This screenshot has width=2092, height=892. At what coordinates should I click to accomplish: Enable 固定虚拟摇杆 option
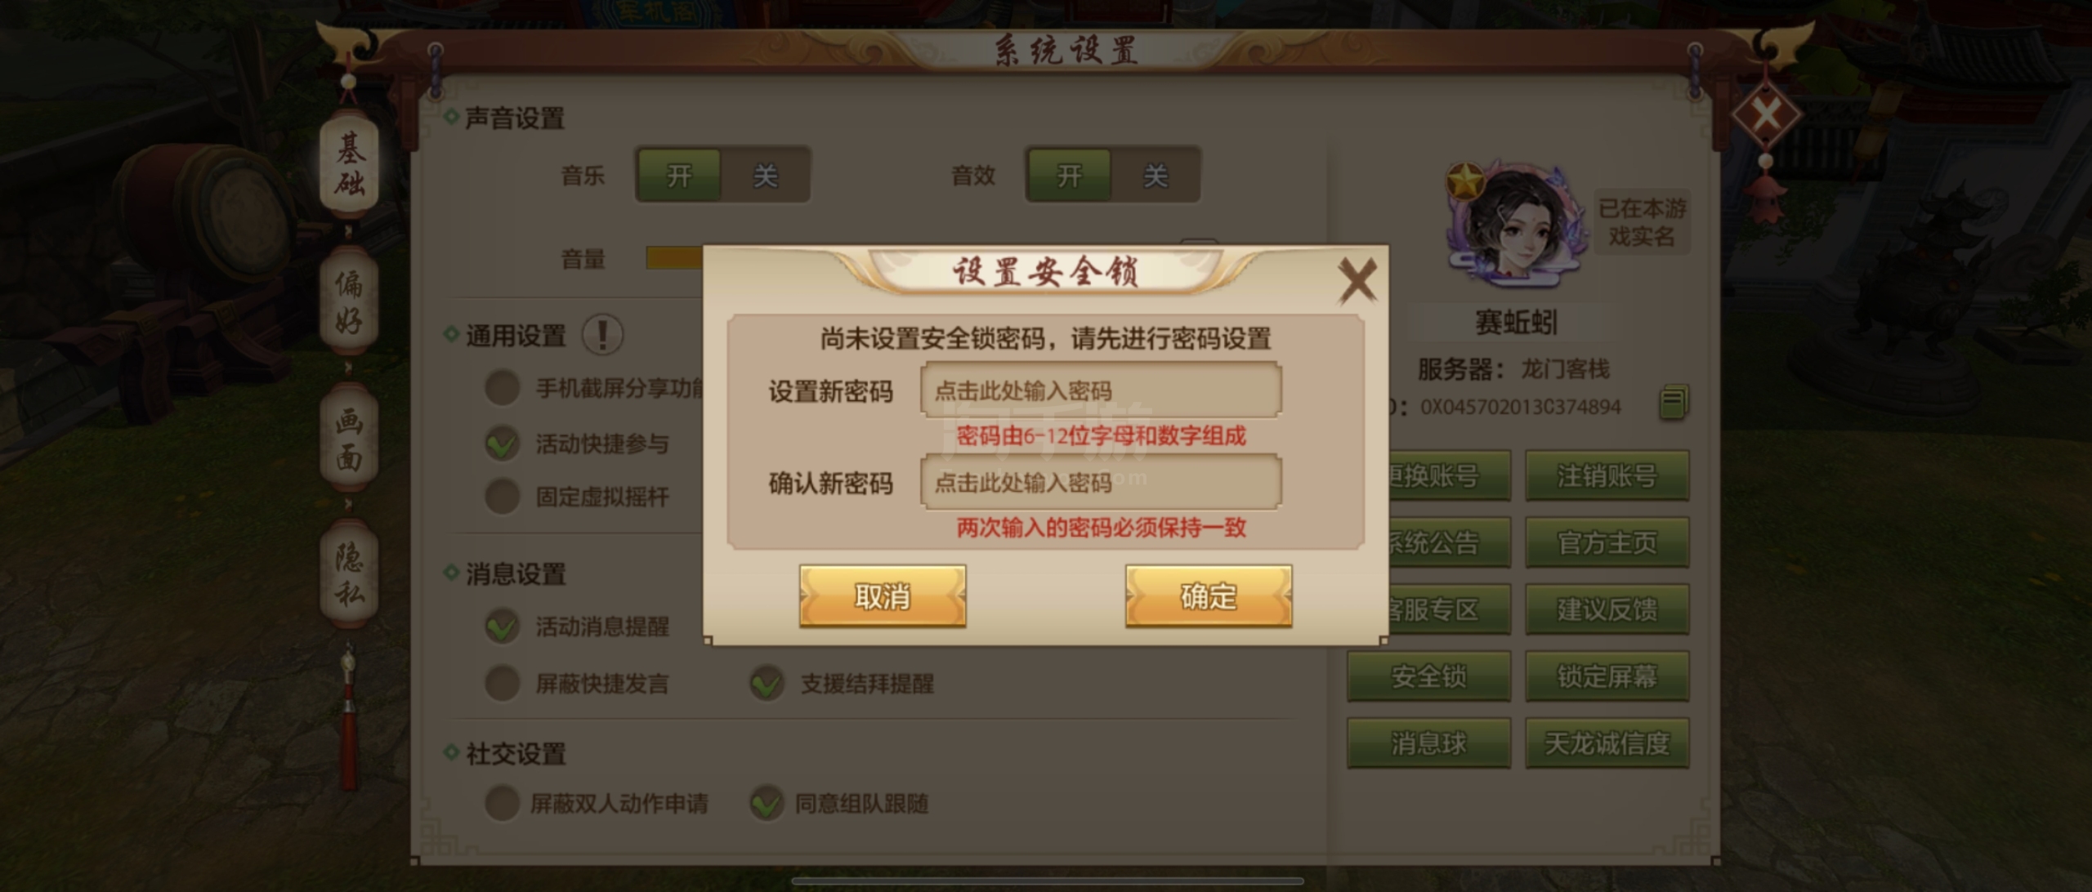(x=502, y=496)
